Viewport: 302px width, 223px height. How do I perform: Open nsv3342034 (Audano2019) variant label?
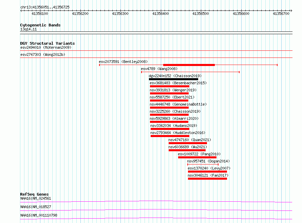click(174, 126)
